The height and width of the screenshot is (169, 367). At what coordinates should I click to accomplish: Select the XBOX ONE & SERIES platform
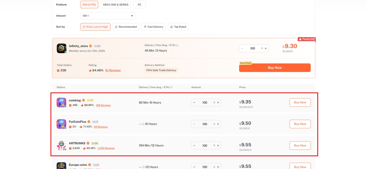[116, 5]
